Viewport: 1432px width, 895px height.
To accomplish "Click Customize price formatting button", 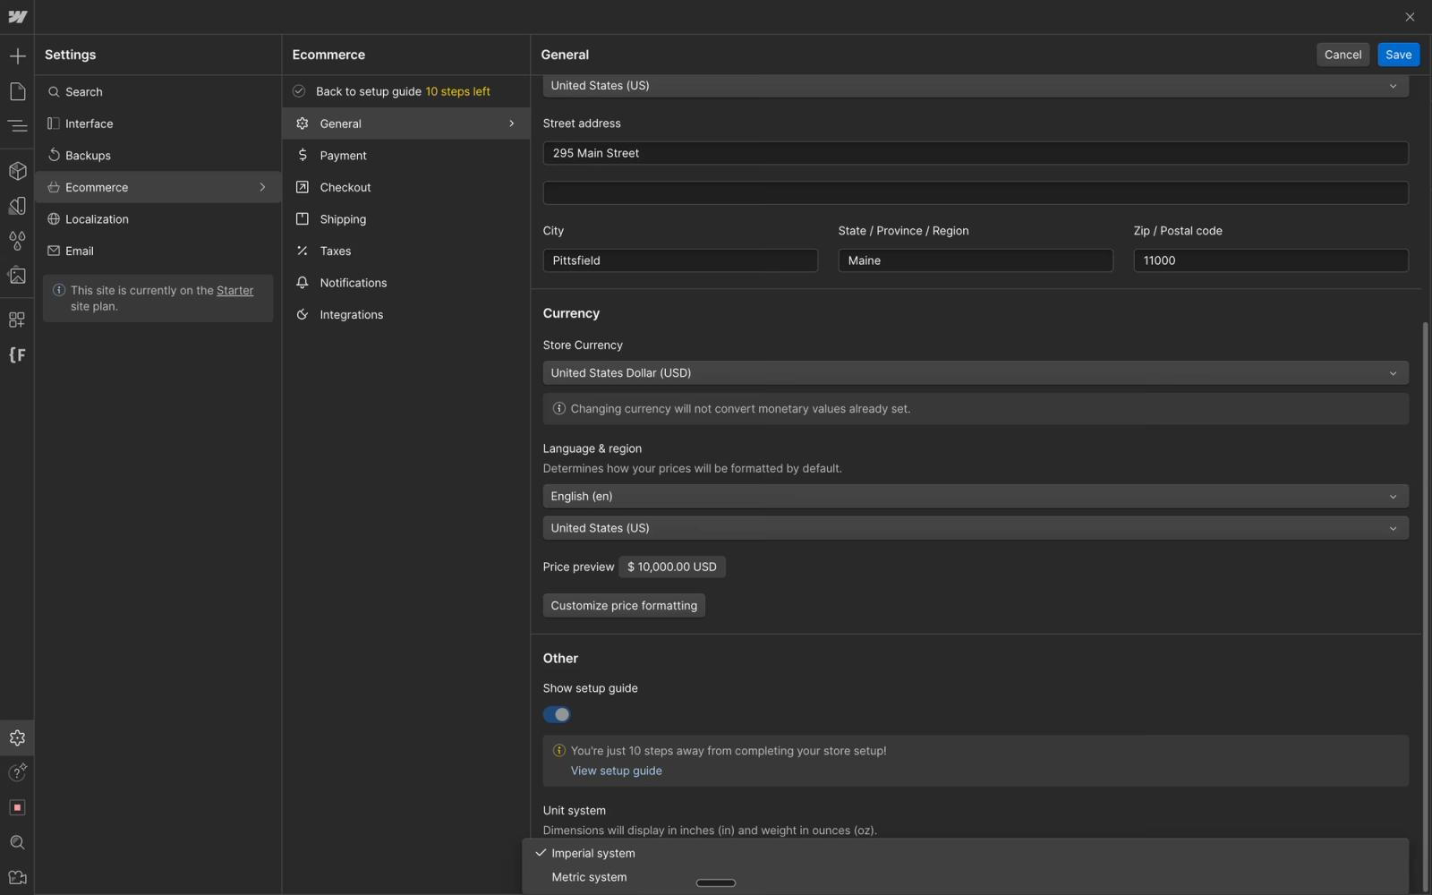I will [624, 606].
